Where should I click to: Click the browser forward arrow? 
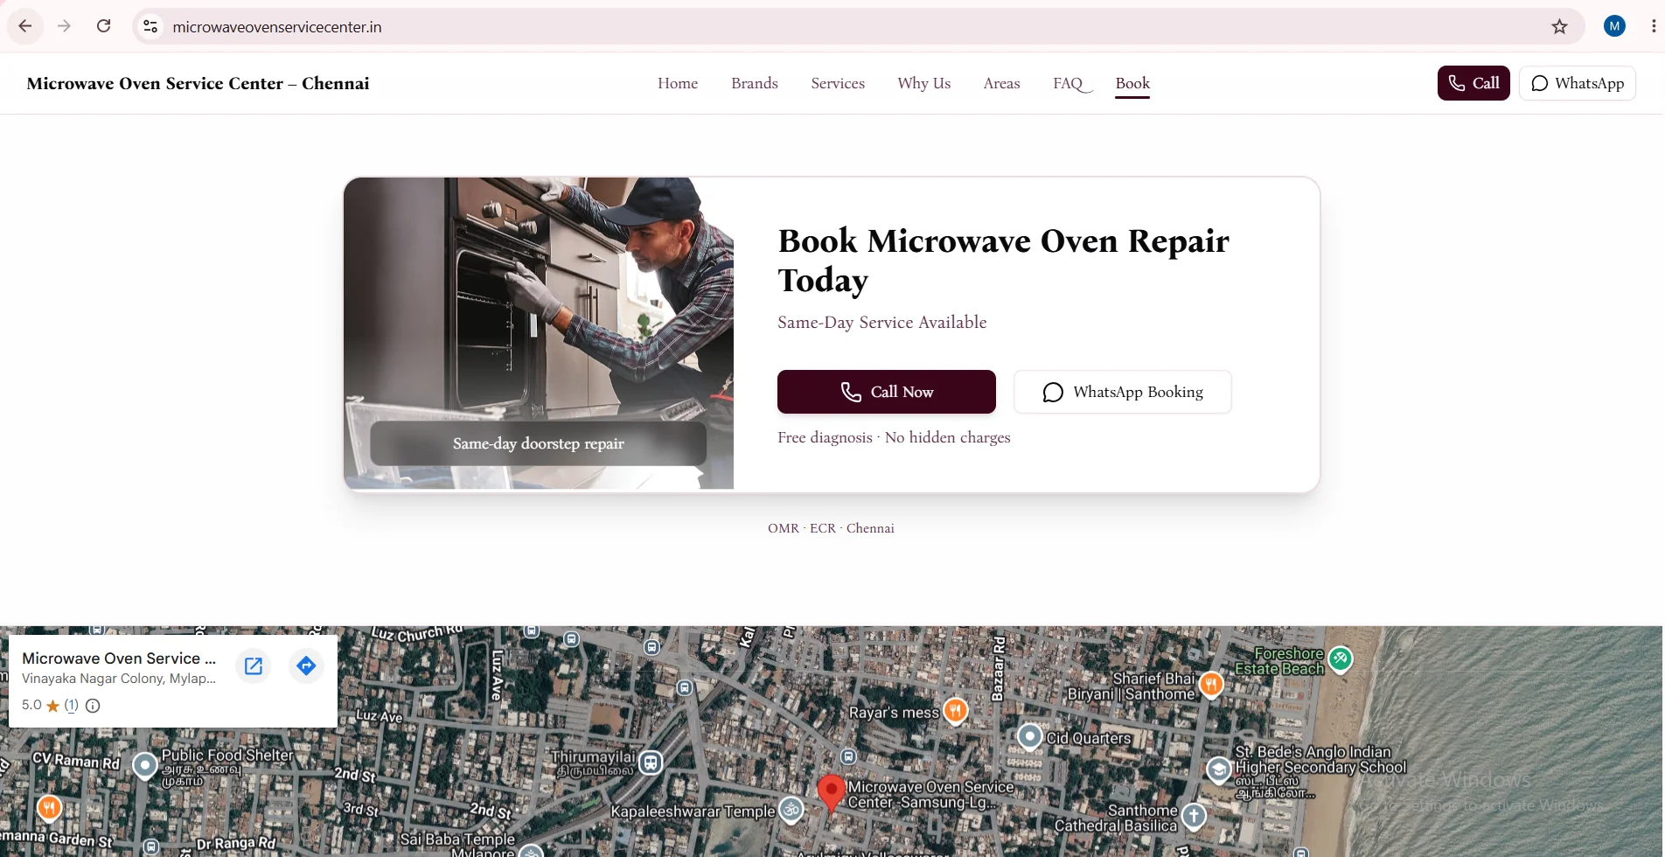pyautogui.click(x=64, y=26)
